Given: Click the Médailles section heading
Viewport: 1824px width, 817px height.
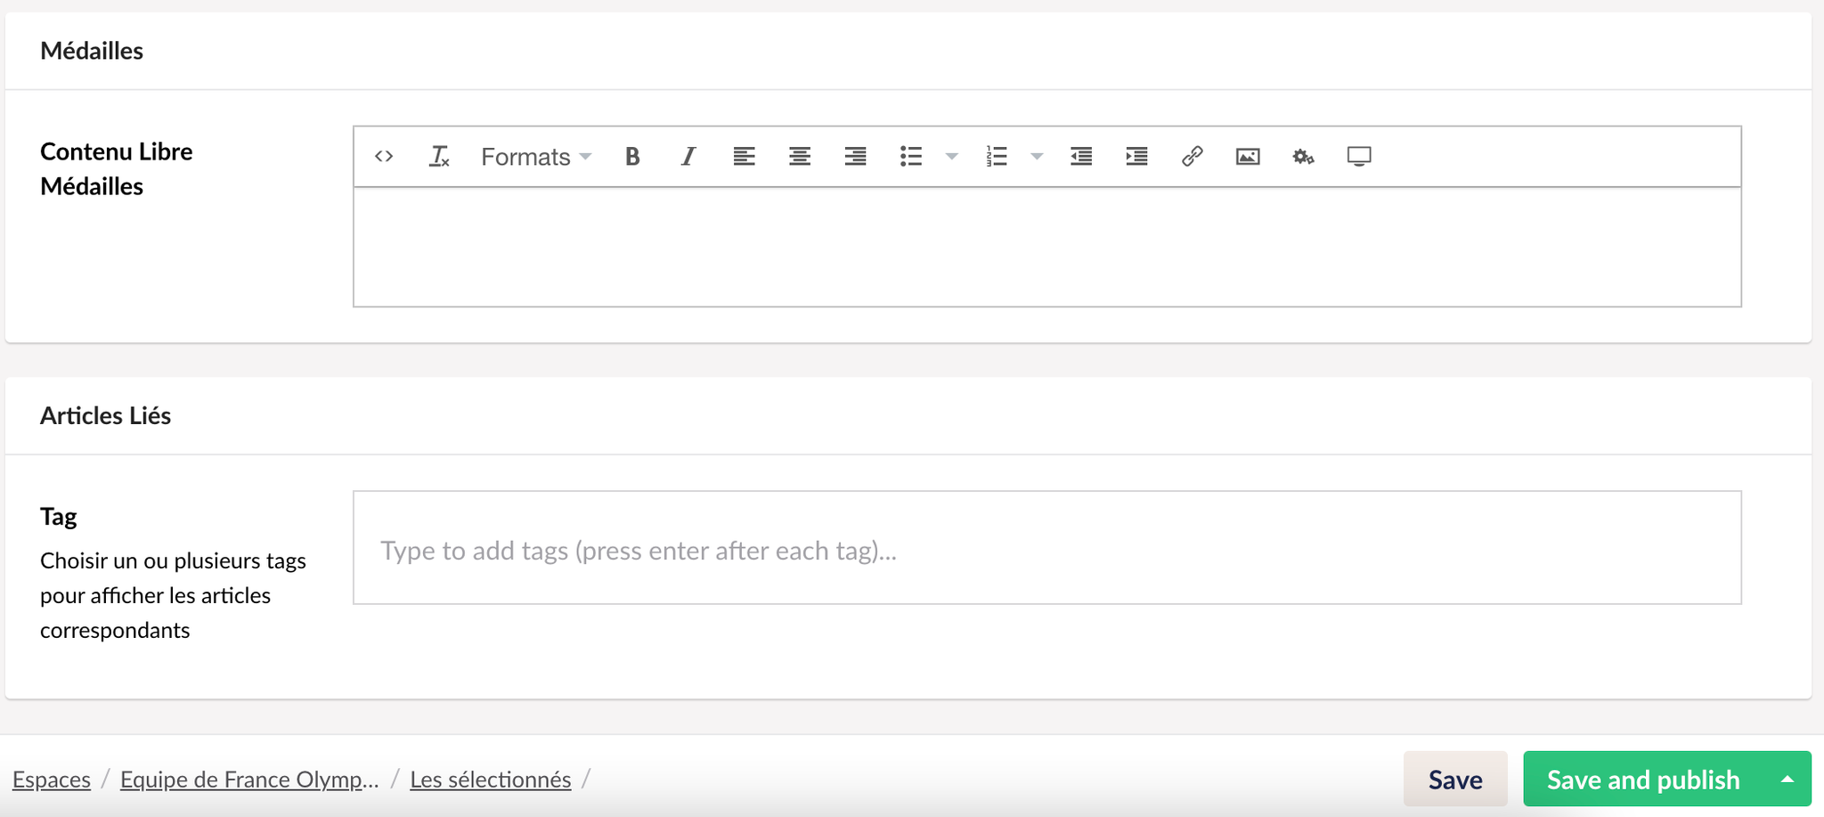Looking at the screenshot, I should pyautogui.click(x=92, y=51).
